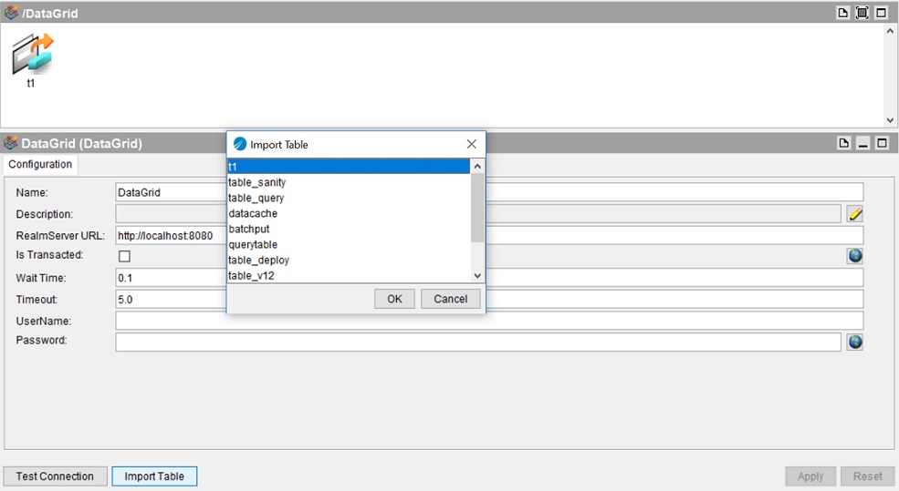The height and width of the screenshot is (491, 899).
Task: Select the t1 table icon in /DataGrid pane
Action: click(x=32, y=55)
